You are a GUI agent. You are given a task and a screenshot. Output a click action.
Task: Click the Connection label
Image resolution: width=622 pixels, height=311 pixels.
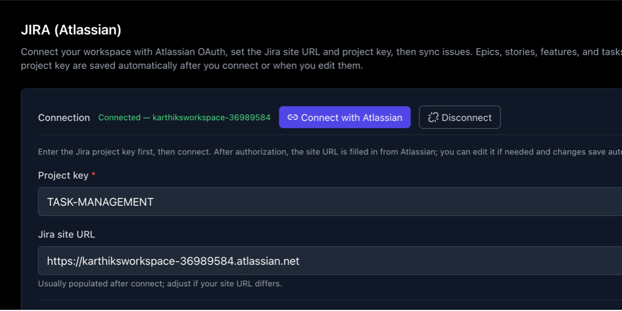[x=64, y=118]
